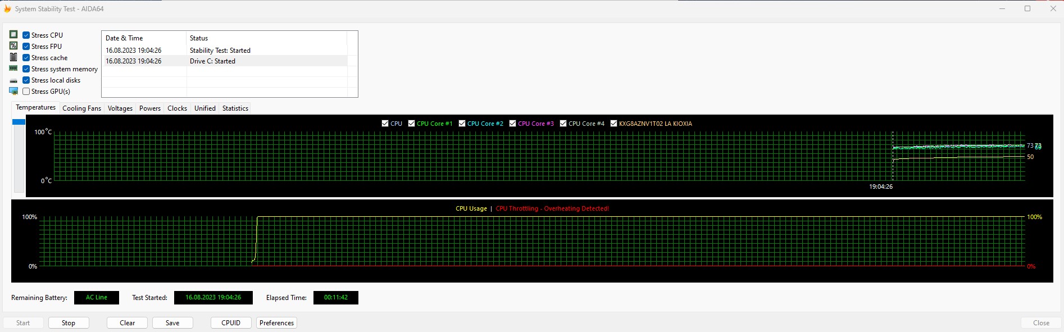
Task: Uncheck the Stress local disks checkbox
Action: click(x=26, y=80)
